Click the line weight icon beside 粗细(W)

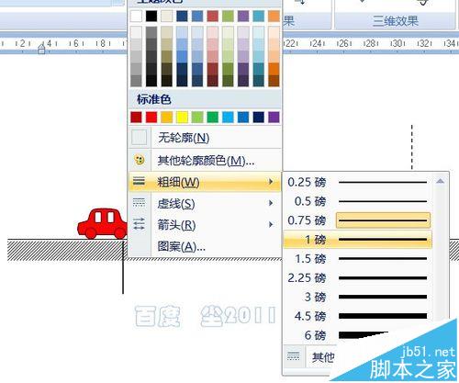pyautogui.click(x=139, y=182)
